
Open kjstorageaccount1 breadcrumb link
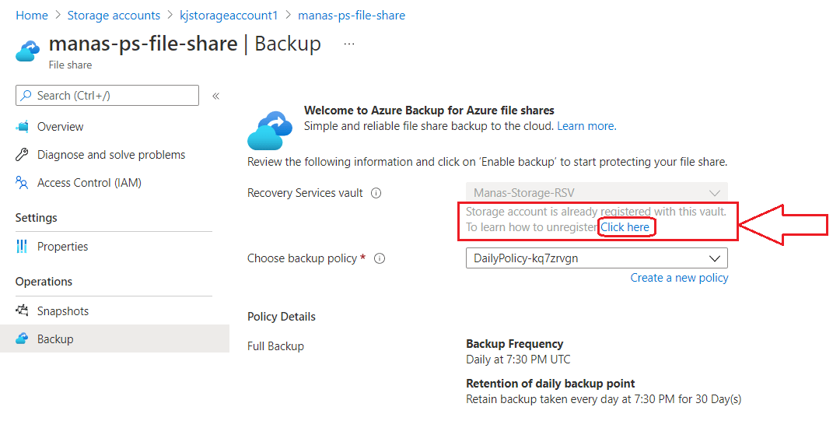(x=229, y=16)
